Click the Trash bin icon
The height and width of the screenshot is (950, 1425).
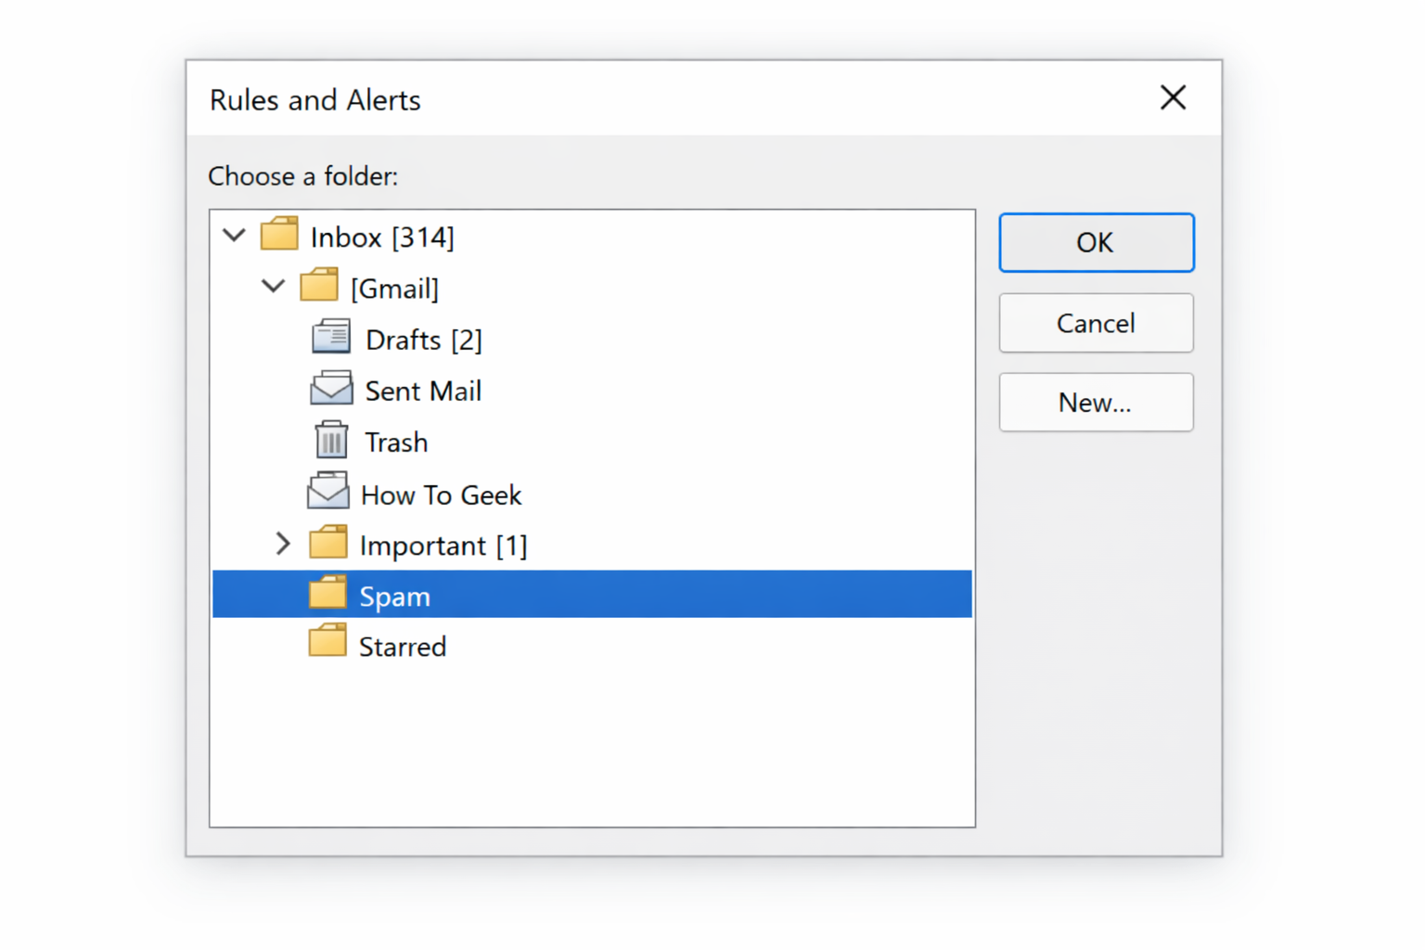coord(331,439)
